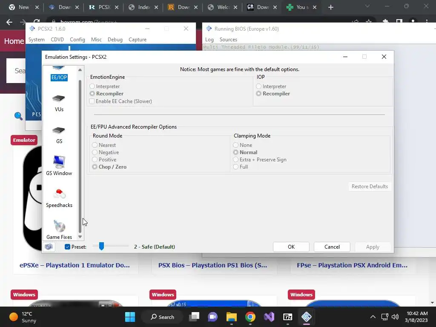Open Windows Start menu

click(x=130, y=317)
